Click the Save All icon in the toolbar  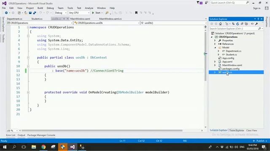[x=35, y=13]
